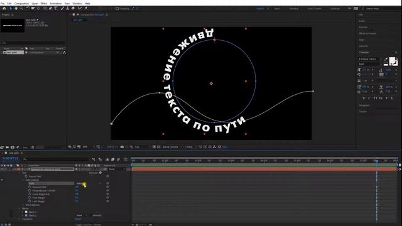Select the Zoom magnifier tool
Viewport: 402px width, 226px height.
pos(21,8)
